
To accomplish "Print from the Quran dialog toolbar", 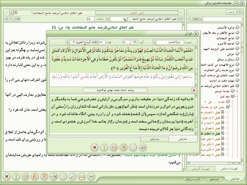I will tap(114, 148).
